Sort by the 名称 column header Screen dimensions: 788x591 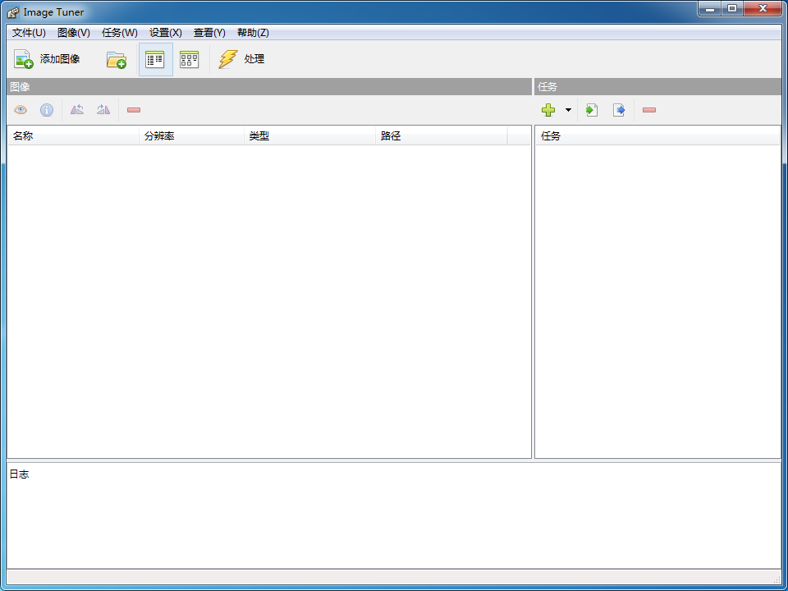[73, 135]
